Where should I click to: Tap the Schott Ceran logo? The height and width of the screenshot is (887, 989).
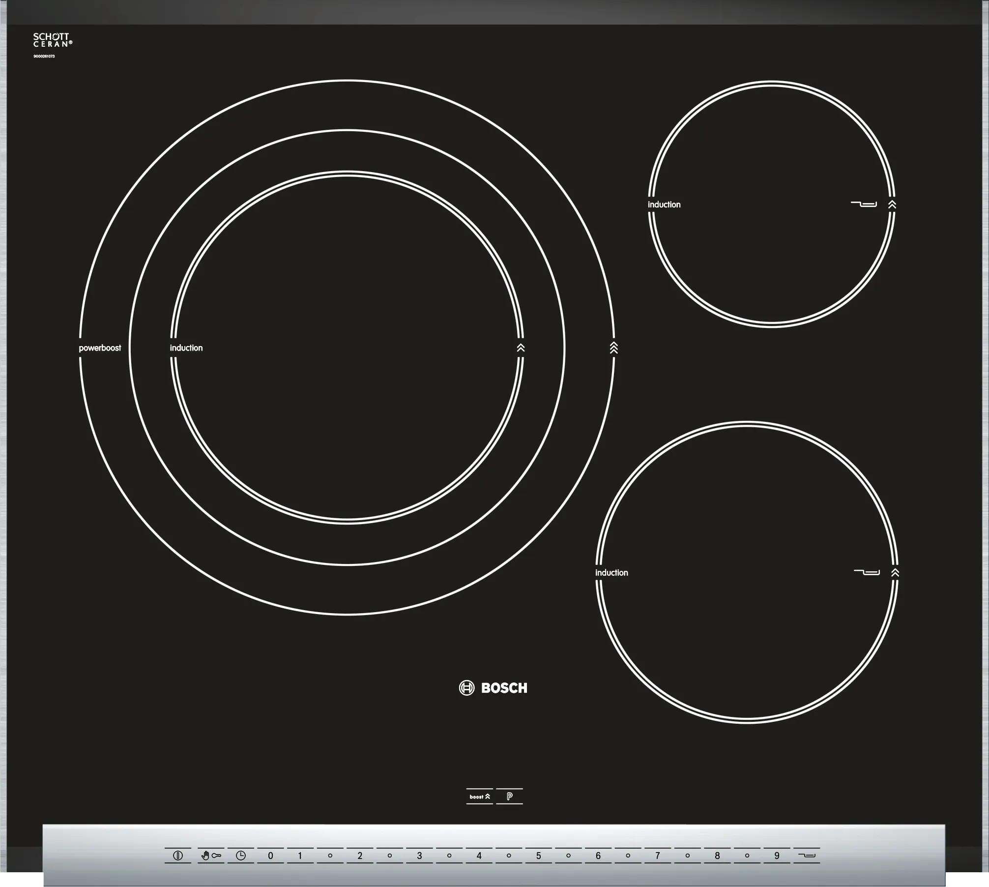tap(52, 40)
